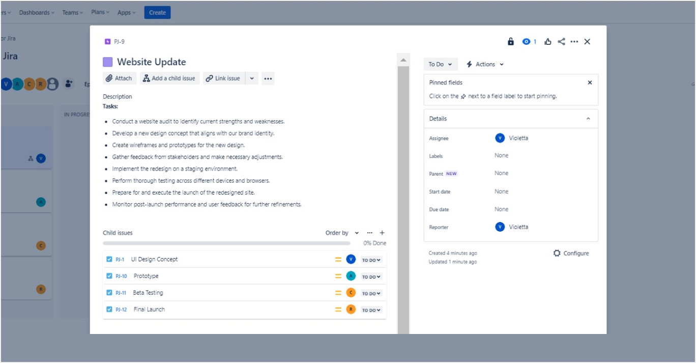Click the PJ-1 task checkbox icon
696x363 pixels.
pyautogui.click(x=109, y=259)
